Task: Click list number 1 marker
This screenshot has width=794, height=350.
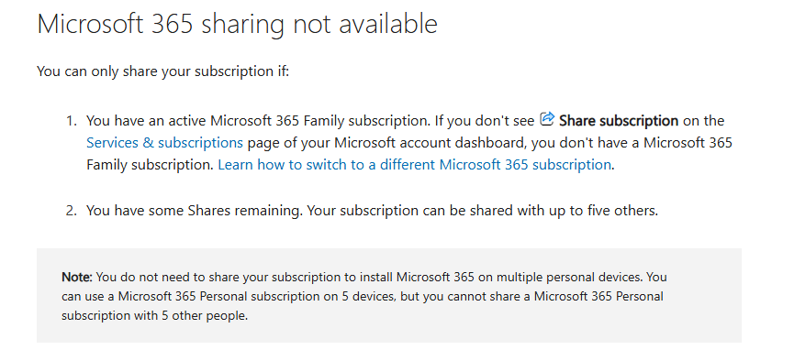Action: point(72,121)
